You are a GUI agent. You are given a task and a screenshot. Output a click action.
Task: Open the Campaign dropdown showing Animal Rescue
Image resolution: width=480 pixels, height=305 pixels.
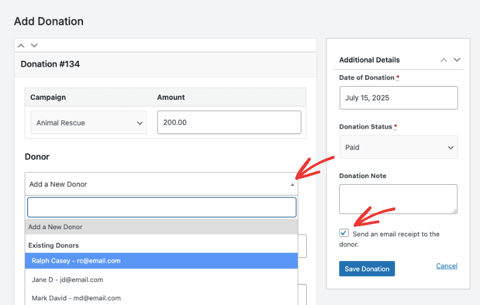(89, 123)
